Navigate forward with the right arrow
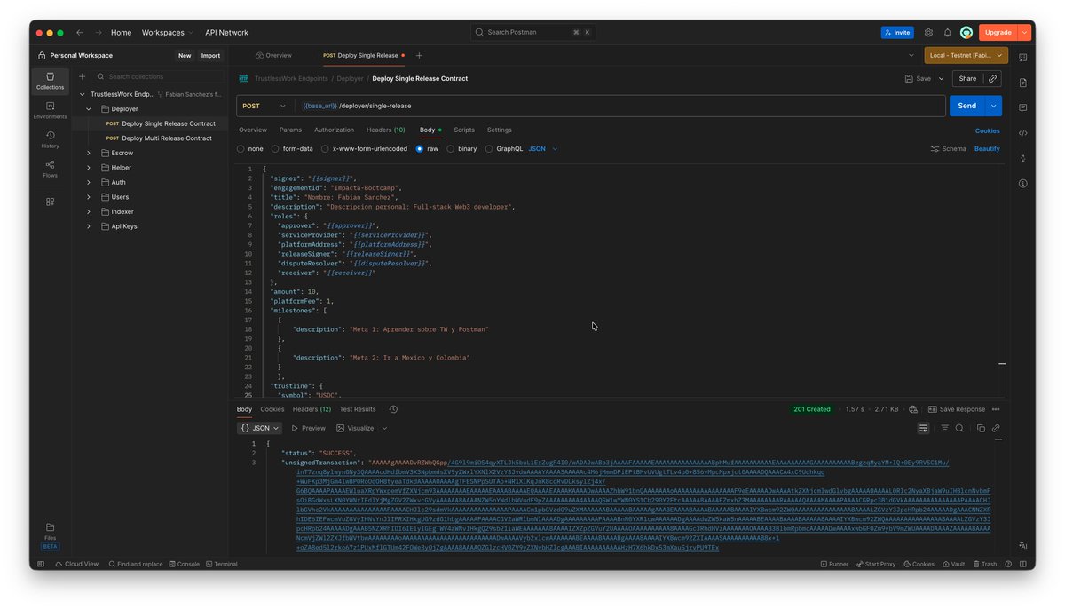 point(98,32)
